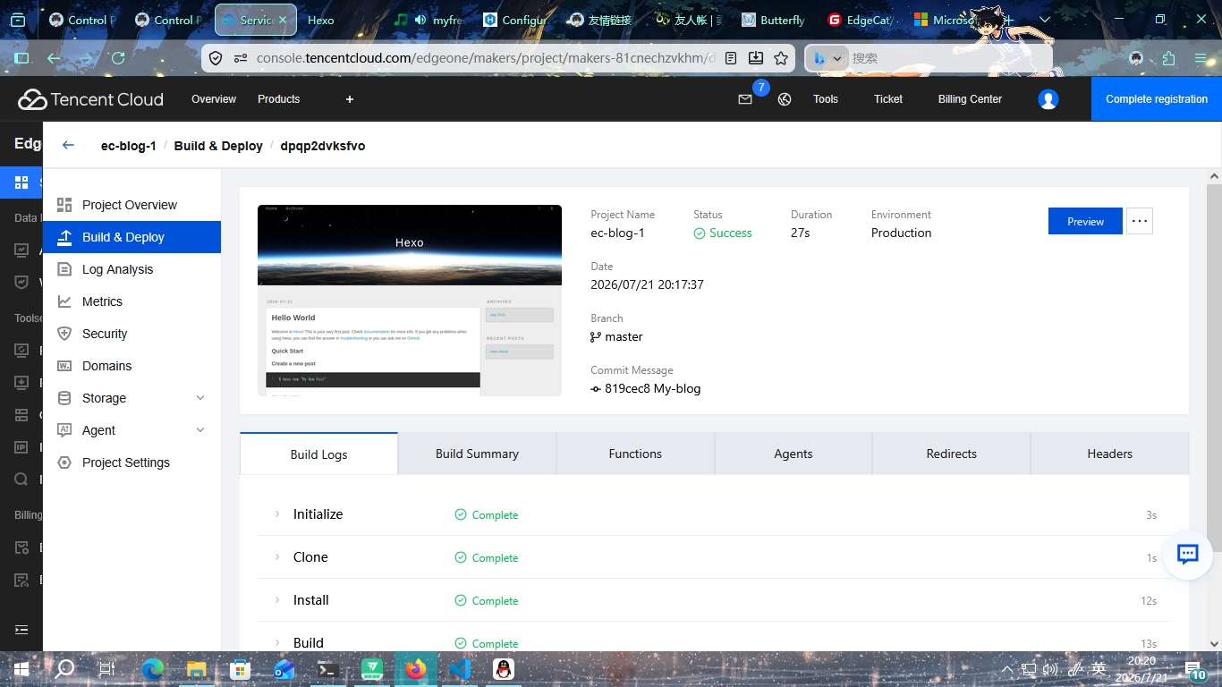Reload the page in the browser
Screen dimensions: 1222x687
(x=118, y=58)
